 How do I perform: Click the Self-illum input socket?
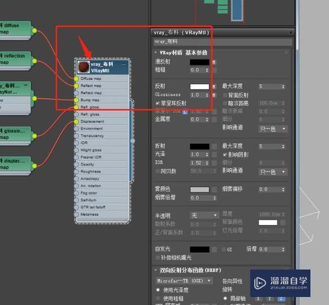76,200
